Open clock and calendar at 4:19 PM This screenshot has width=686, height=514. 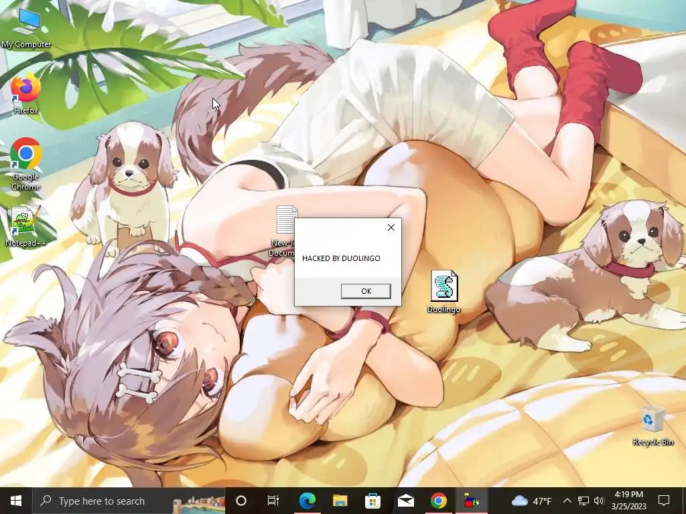click(x=628, y=501)
